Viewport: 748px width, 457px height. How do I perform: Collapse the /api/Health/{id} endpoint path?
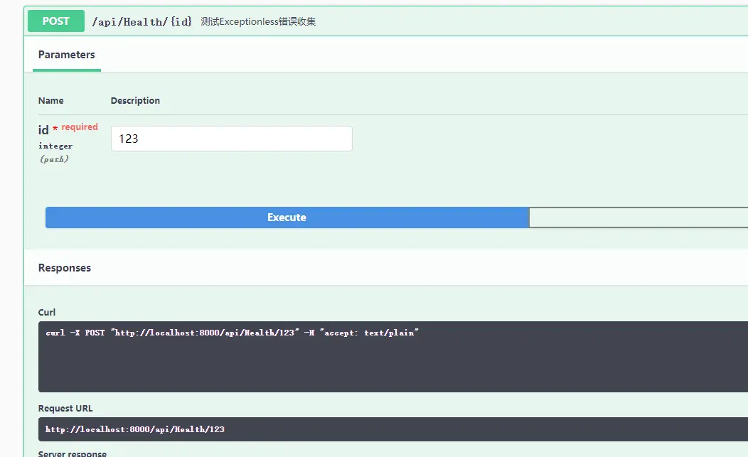pos(141,21)
